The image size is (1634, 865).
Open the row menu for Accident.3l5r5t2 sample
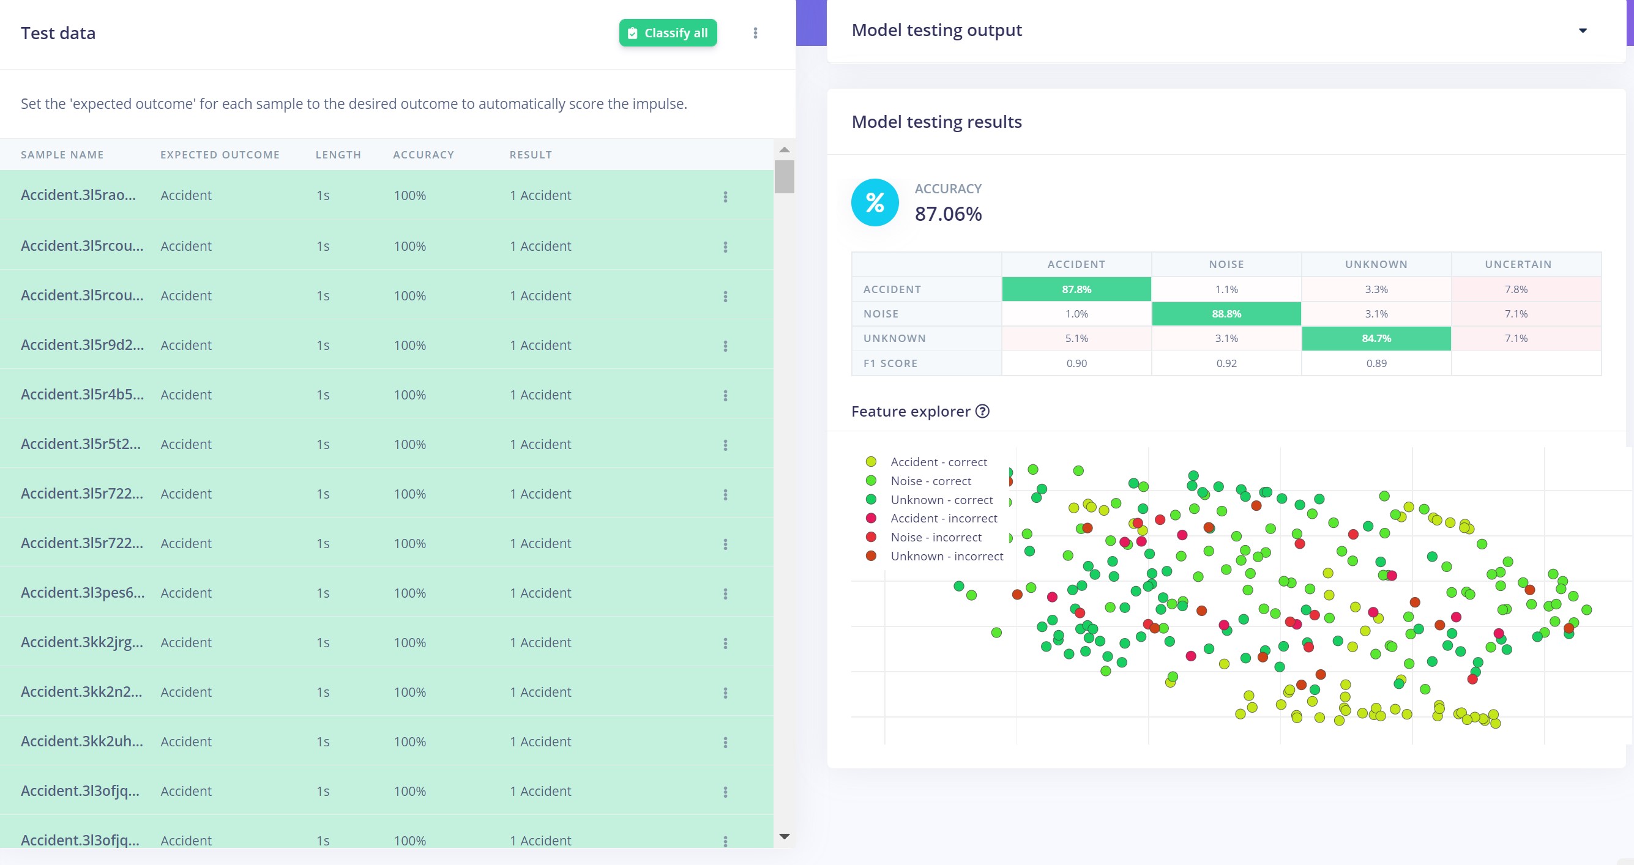point(725,445)
